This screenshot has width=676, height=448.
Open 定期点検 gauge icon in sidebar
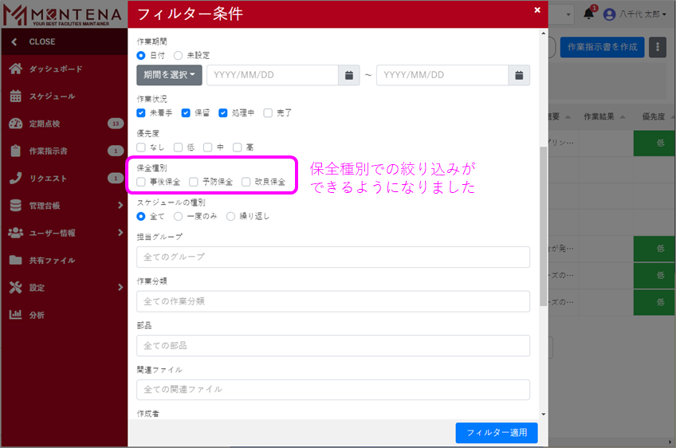coord(15,124)
